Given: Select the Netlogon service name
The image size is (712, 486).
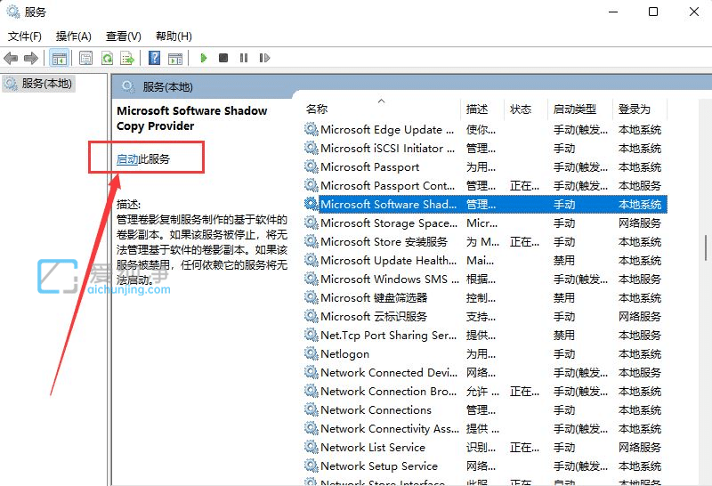Looking at the screenshot, I should 344,353.
